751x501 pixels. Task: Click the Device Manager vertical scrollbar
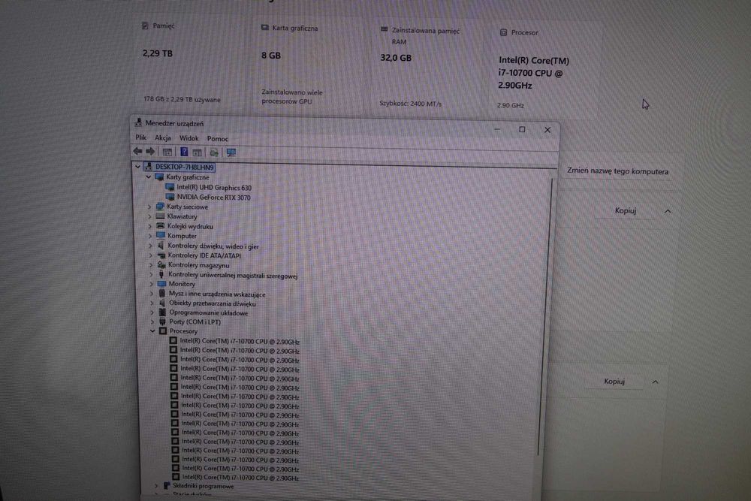coord(547,316)
